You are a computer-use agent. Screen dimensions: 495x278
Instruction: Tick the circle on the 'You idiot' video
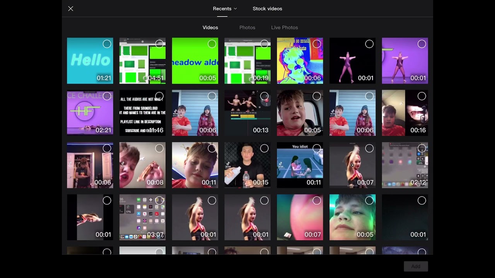(317, 148)
